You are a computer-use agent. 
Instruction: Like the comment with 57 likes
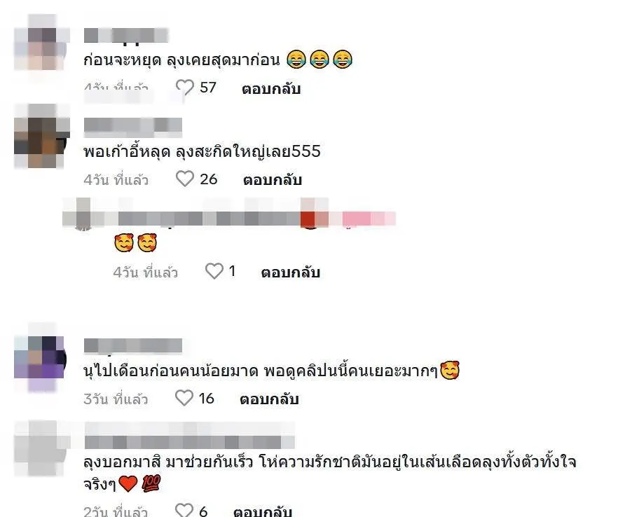[x=185, y=87]
